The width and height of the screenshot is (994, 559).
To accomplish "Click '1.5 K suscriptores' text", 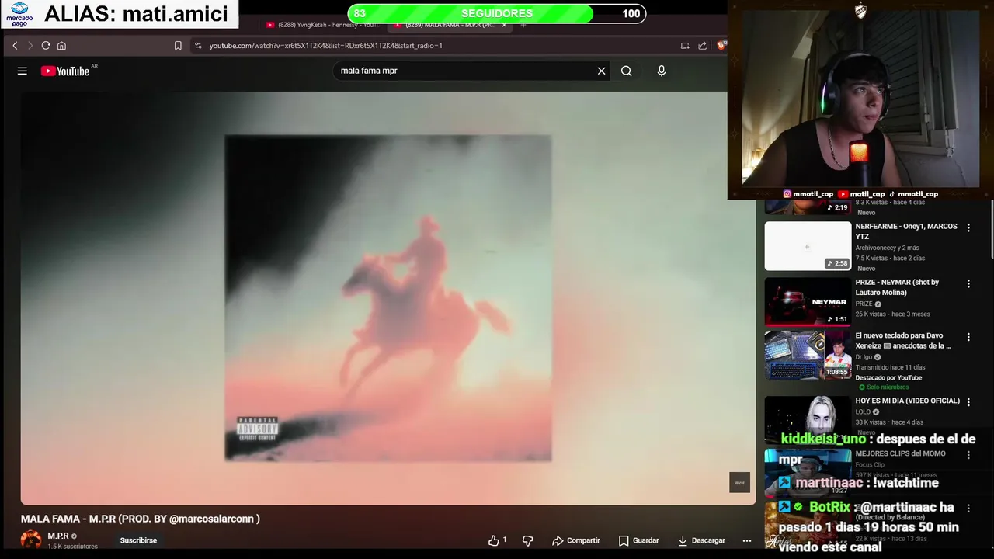I will point(72,547).
